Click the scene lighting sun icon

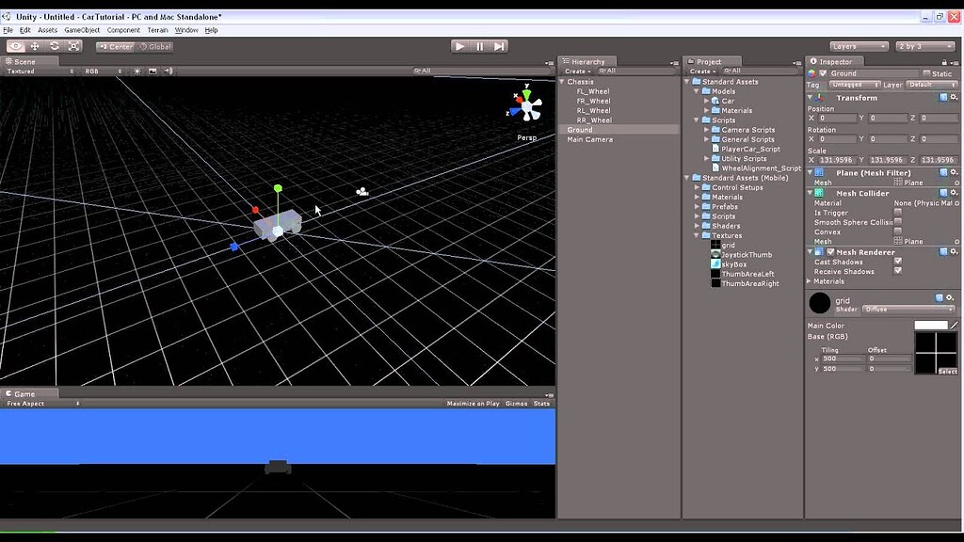pyautogui.click(x=137, y=71)
